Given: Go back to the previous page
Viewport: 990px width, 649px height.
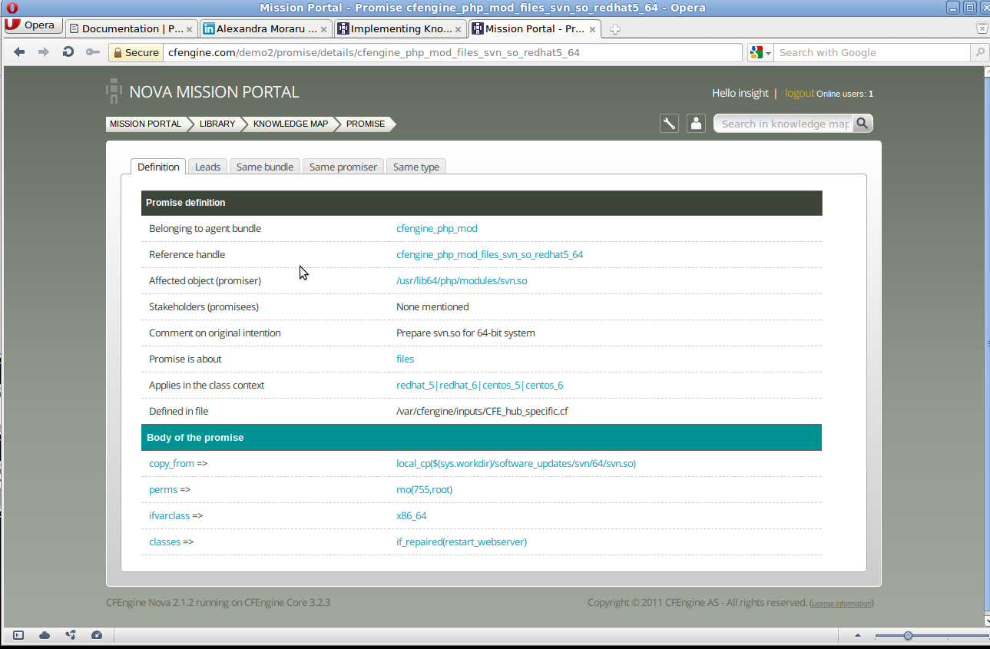Looking at the screenshot, I should coord(20,52).
